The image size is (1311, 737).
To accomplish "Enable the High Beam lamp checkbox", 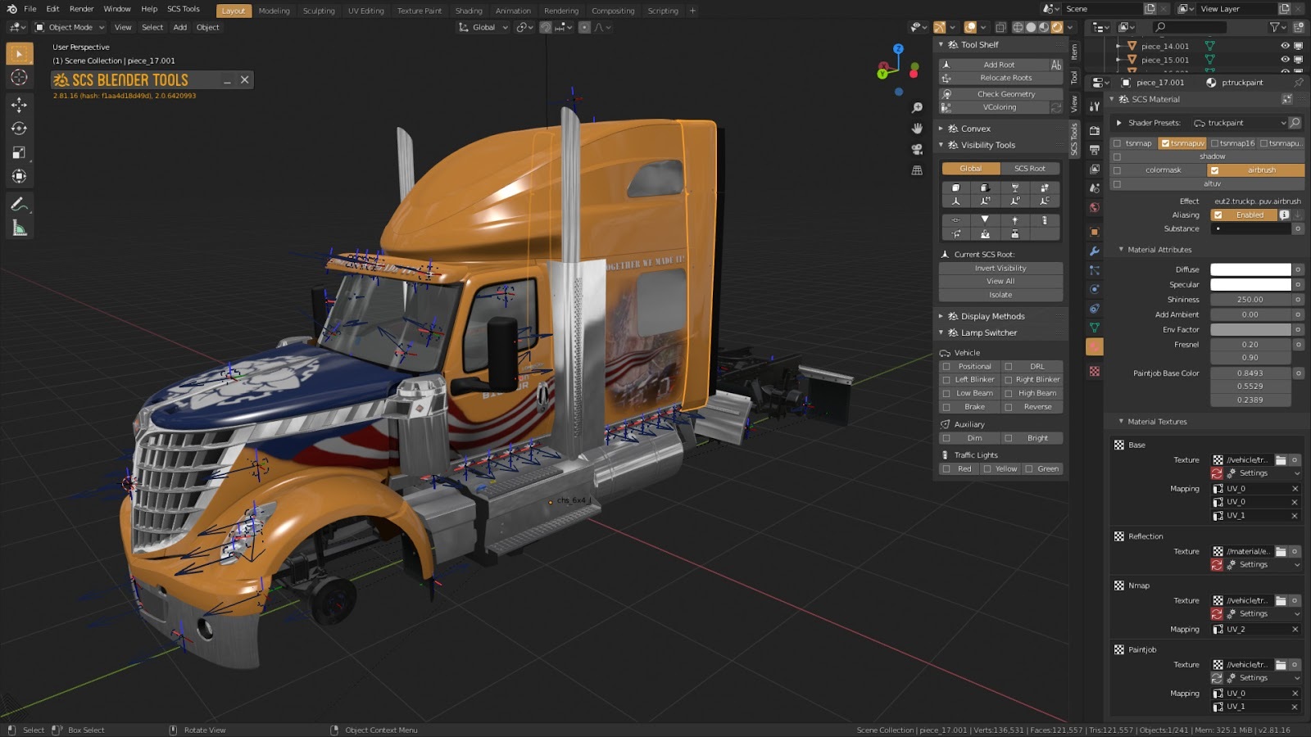I will pyautogui.click(x=1009, y=393).
